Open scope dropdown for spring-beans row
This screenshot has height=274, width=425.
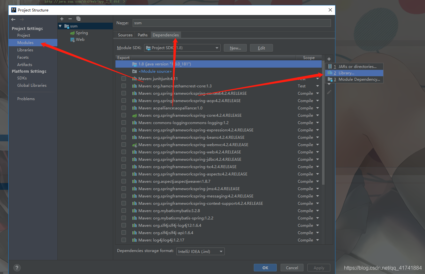(318, 137)
